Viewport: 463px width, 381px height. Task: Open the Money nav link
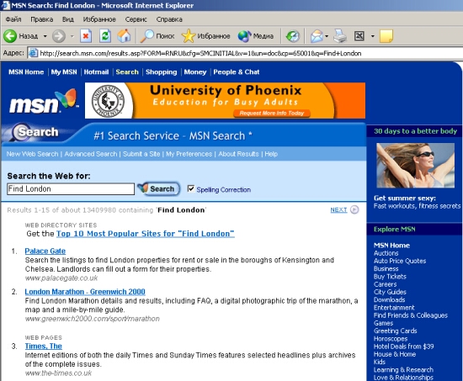tap(195, 72)
